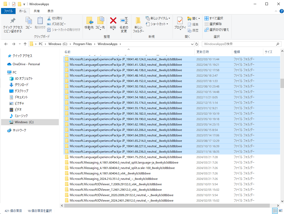Open the コピー先 (Copy to) menu
Image resolution: width=284 pixels, height=214 pixels.
pyautogui.click(x=100, y=23)
